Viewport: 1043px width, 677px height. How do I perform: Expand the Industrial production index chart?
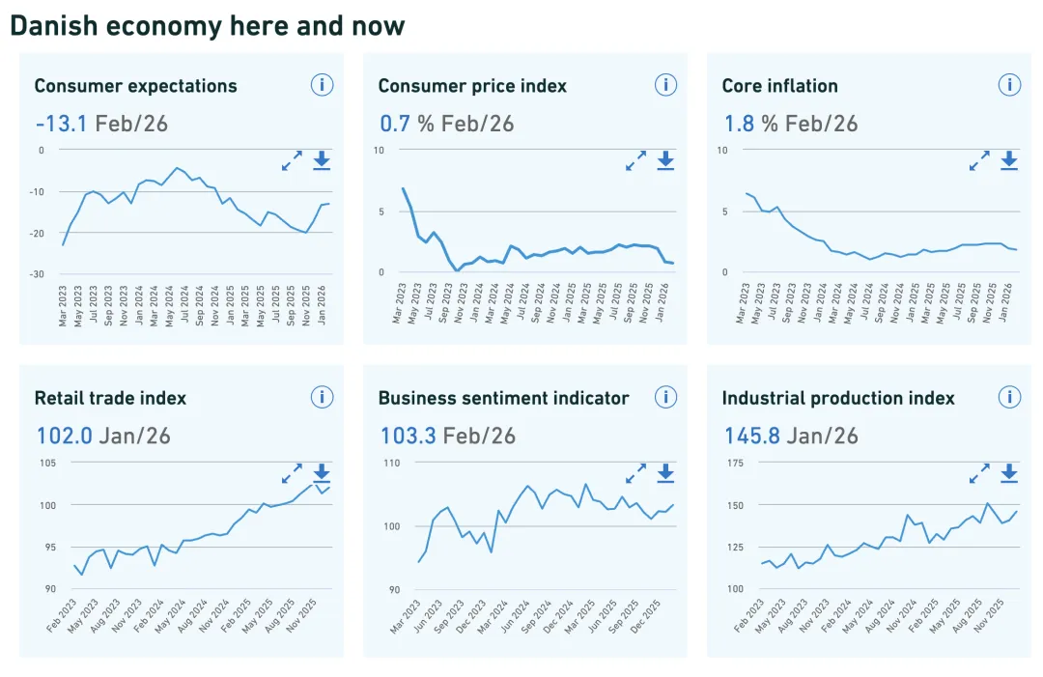pyautogui.click(x=979, y=472)
